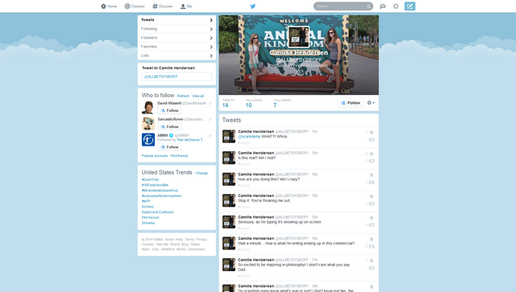Open the Dazed and Confused trend
This screenshot has height=292, width=516.
pyautogui.click(x=158, y=212)
